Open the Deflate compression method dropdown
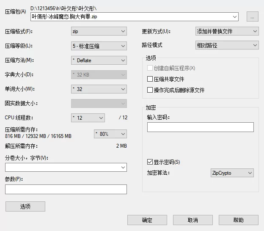Viewport: 264px width, 231px height. [x=99, y=60]
